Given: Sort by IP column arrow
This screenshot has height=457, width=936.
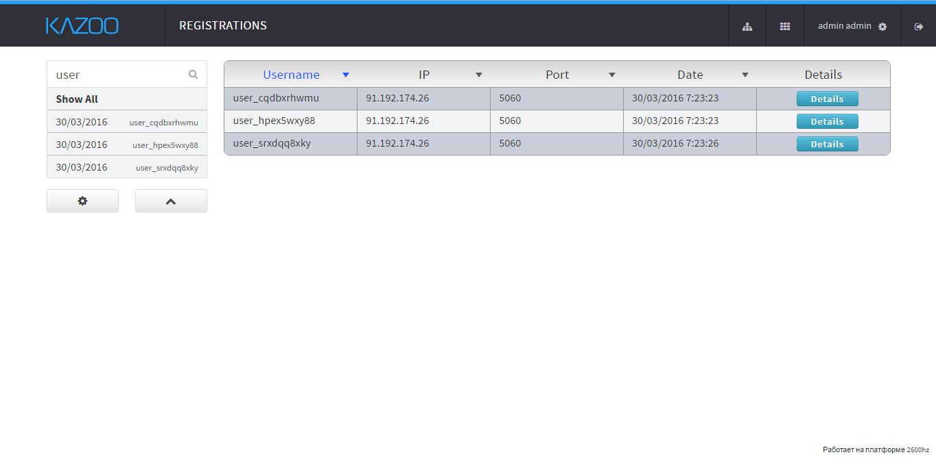Looking at the screenshot, I should click(x=479, y=75).
